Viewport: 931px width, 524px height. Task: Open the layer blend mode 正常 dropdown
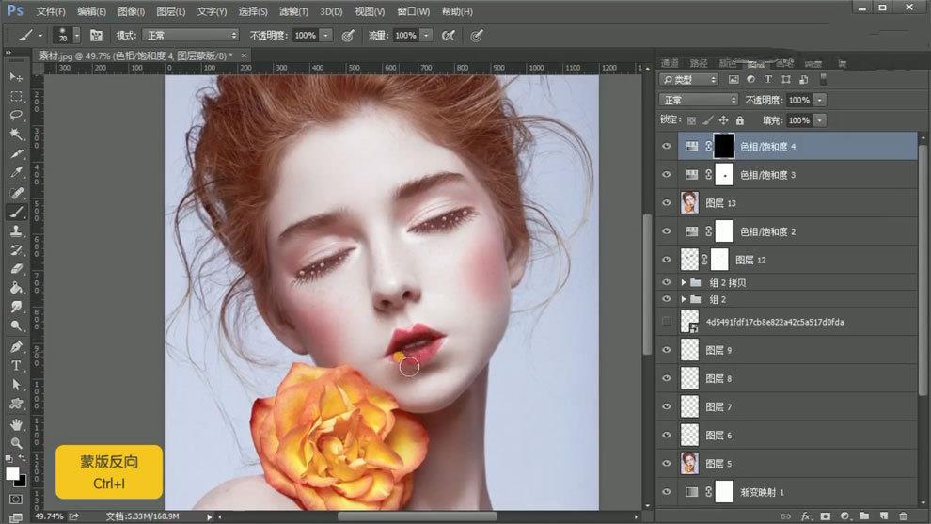point(699,100)
